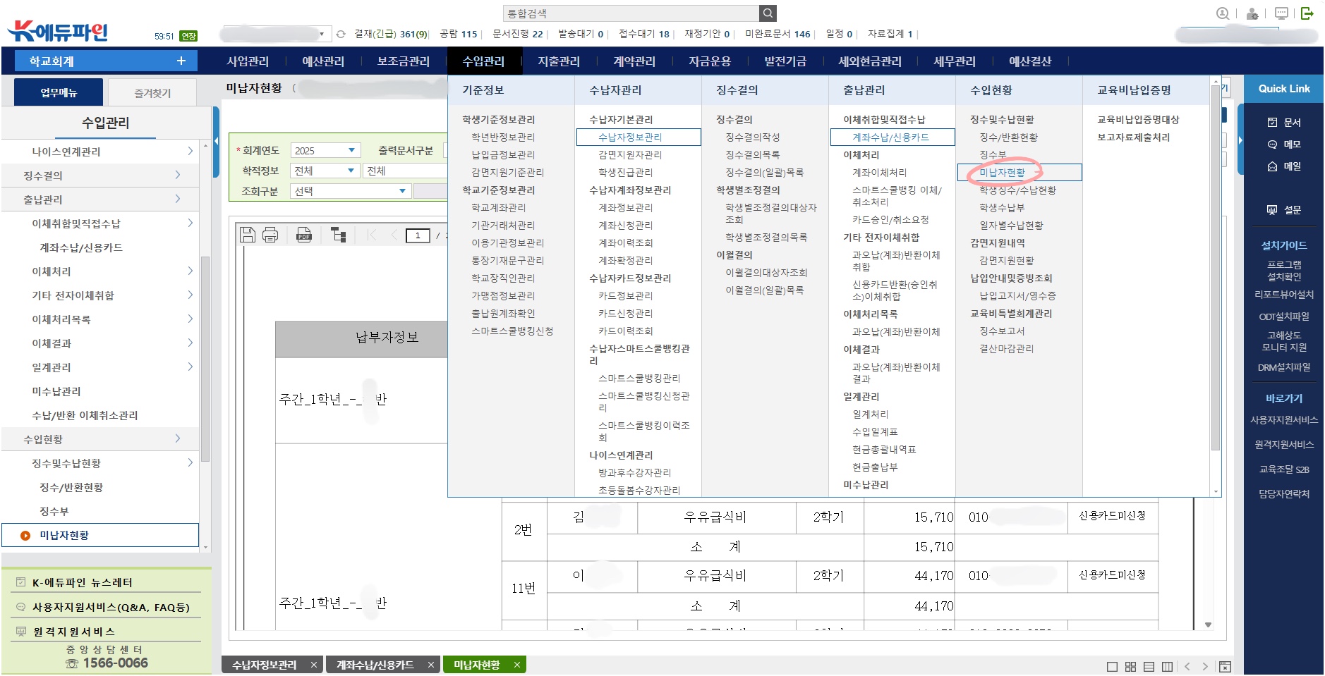Image resolution: width=1325 pixels, height=676 pixels.
Task: Open the 회계연도 2025 dropdown
Action: [351, 150]
